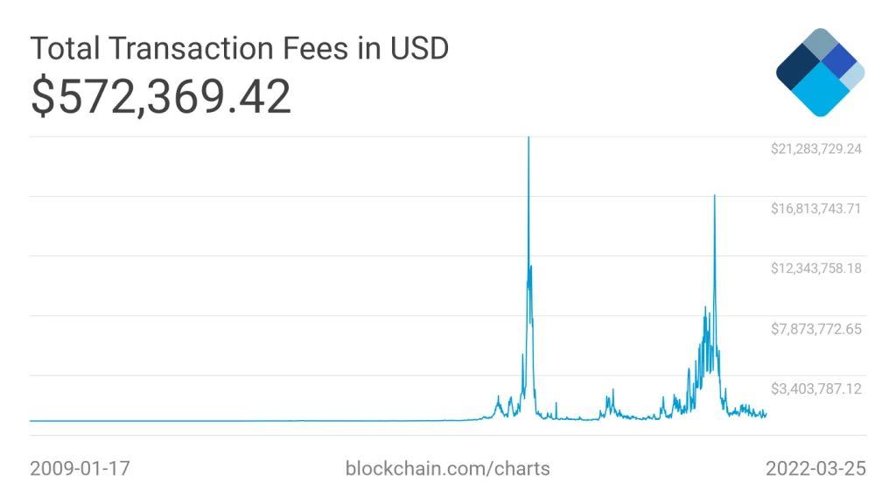Click the $21,283,729.24 y-axis label

pyautogui.click(x=815, y=149)
